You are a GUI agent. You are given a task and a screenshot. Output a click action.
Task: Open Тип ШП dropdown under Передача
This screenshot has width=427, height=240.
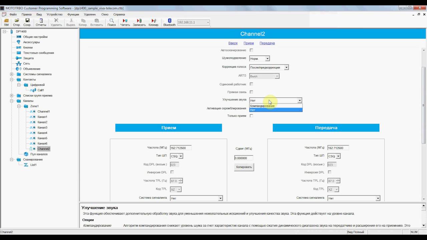click(x=334, y=156)
